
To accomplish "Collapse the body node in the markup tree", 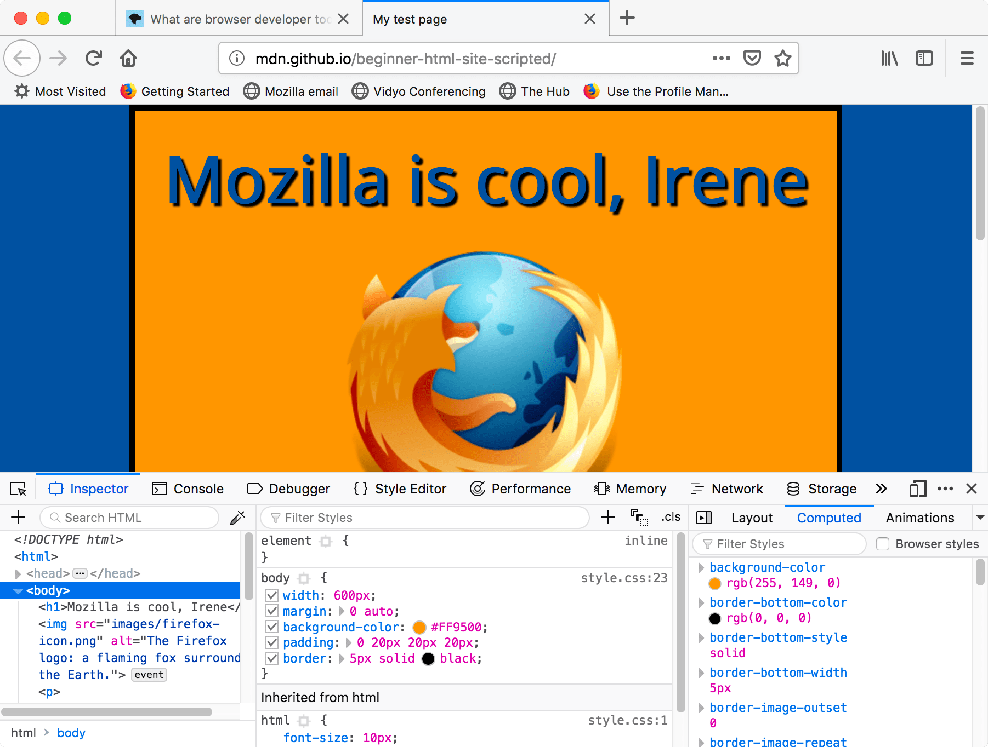I will [18, 590].
